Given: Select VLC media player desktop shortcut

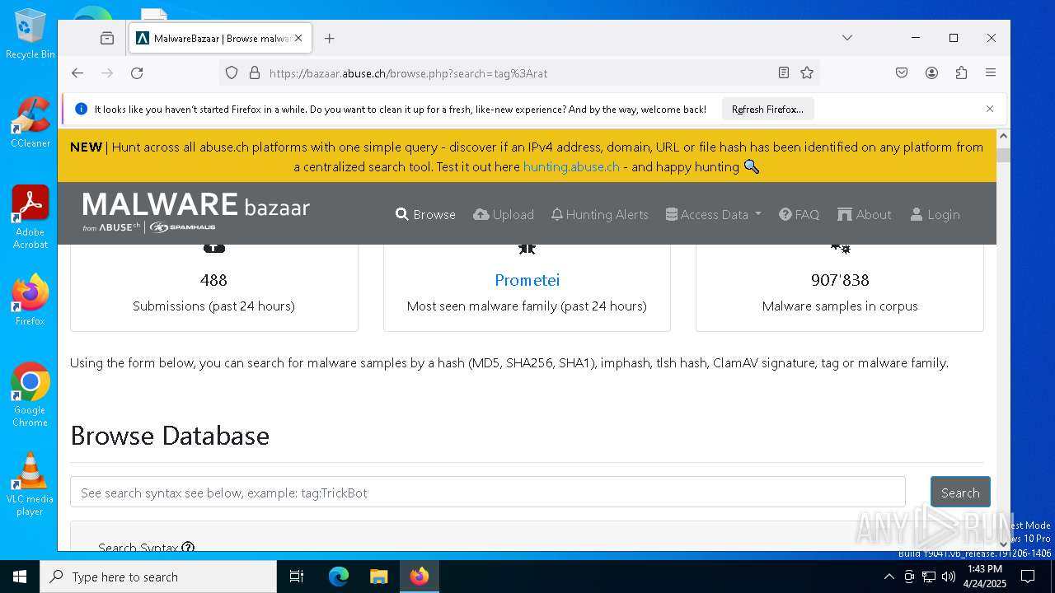Looking at the screenshot, I should click(30, 484).
